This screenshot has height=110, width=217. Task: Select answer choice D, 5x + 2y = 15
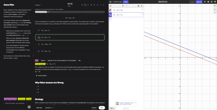[70, 51]
